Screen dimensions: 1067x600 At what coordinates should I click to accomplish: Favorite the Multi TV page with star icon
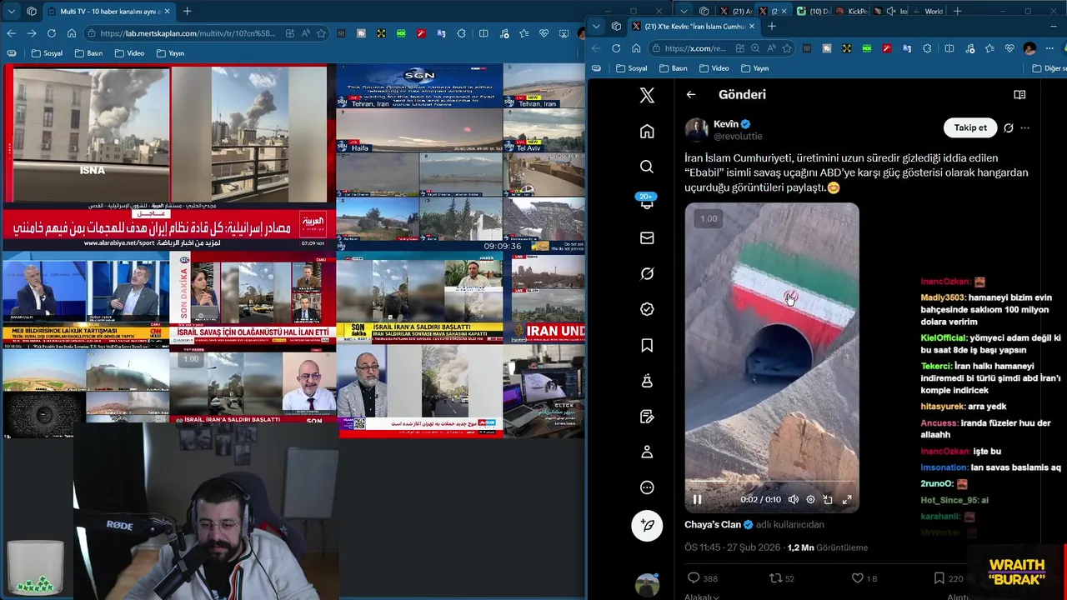321,33
